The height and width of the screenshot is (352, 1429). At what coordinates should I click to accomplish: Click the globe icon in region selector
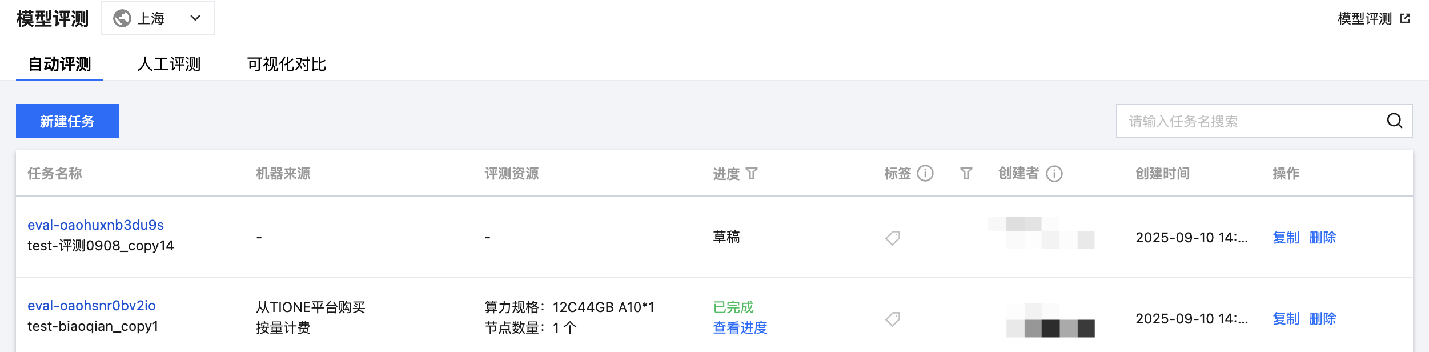[x=122, y=19]
